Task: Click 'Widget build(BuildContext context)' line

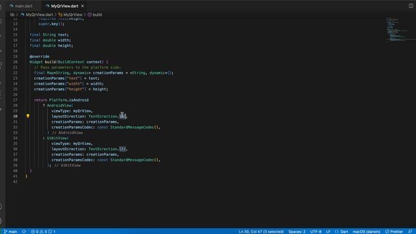Action: (69, 62)
